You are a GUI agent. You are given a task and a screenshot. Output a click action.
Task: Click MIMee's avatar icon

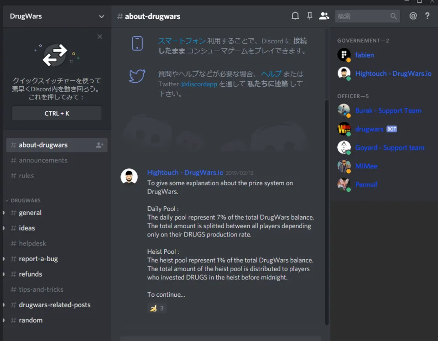pyautogui.click(x=344, y=166)
